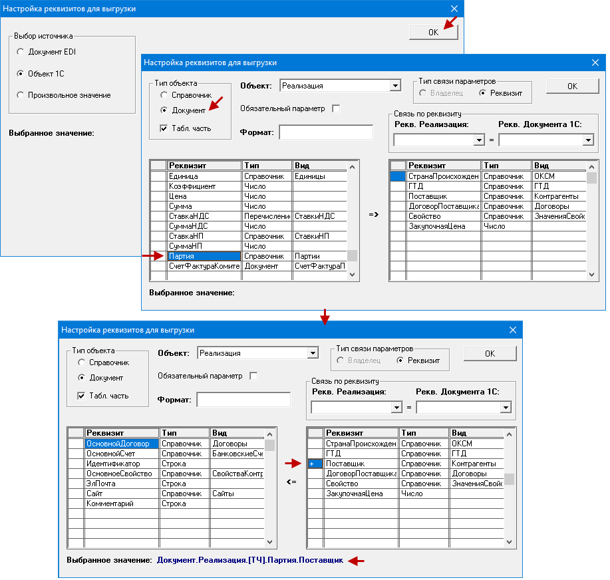Select the "ЭлПочта" row

(x=166, y=484)
